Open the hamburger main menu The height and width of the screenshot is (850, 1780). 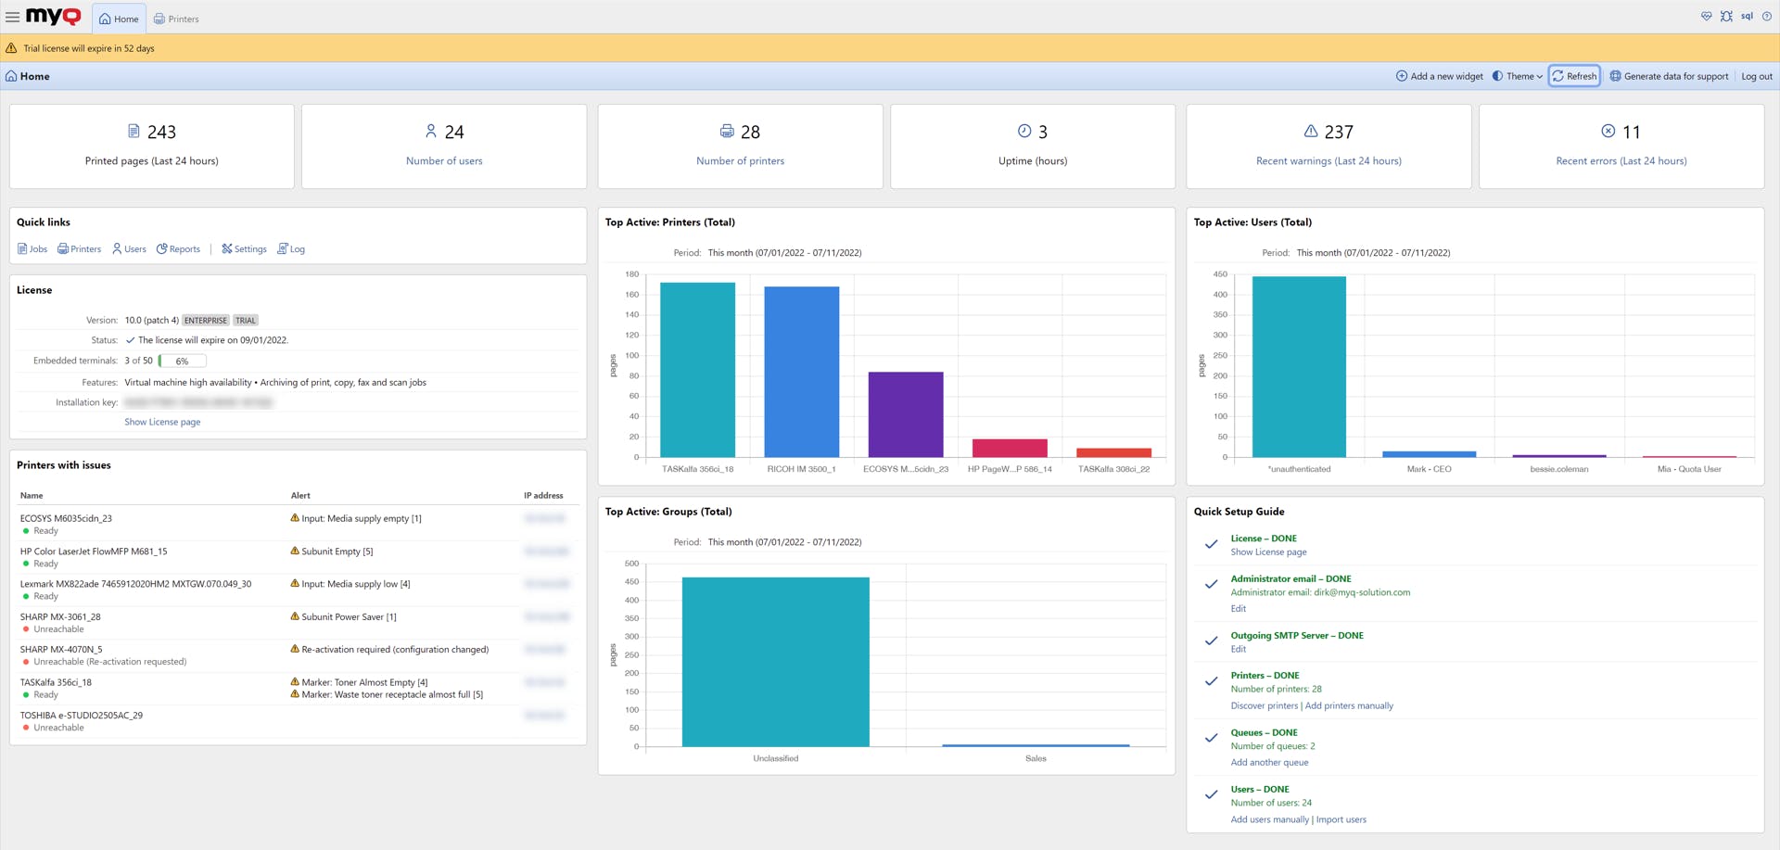point(12,18)
